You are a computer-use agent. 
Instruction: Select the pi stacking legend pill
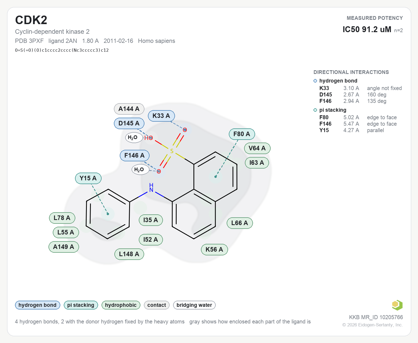pos(81,305)
